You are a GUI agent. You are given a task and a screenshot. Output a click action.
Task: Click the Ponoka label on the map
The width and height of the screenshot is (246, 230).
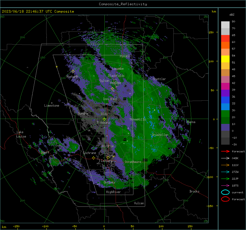[x=125, y=56]
